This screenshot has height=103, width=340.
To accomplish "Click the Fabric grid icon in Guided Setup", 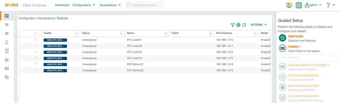I will tap(282, 49).
